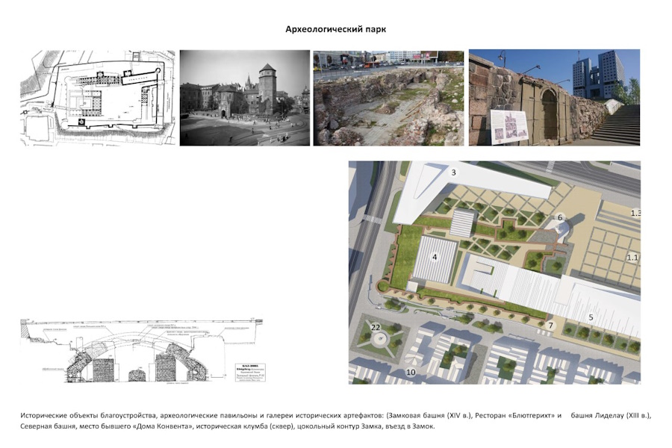This screenshot has height=448, width=672.
Task: Click label 22 by the circular flowerbed
Action: (x=376, y=328)
